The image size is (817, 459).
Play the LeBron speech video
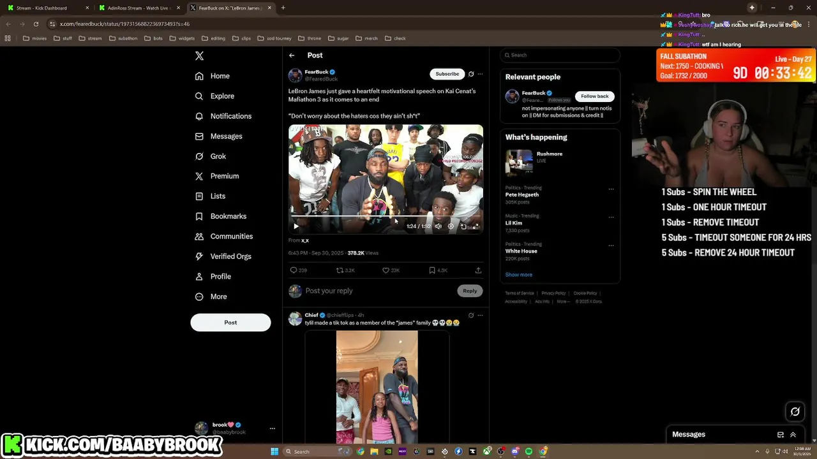coord(296,226)
